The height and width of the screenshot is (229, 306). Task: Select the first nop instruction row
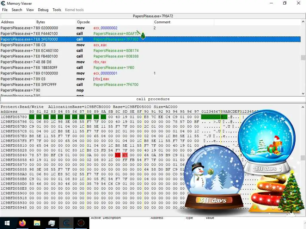150,90
